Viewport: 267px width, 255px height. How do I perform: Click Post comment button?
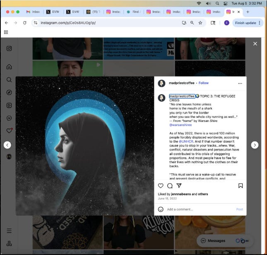pyautogui.click(x=239, y=209)
